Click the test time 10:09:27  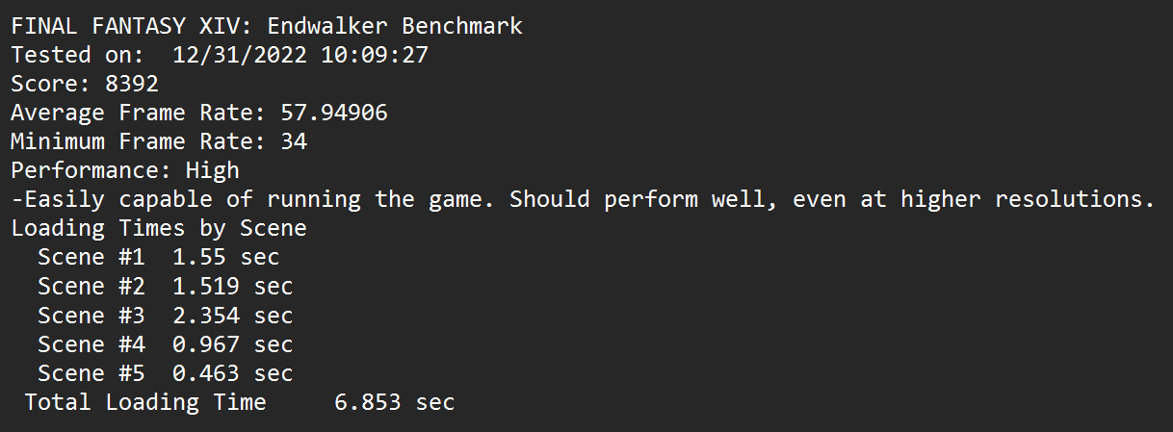[375, 55]
